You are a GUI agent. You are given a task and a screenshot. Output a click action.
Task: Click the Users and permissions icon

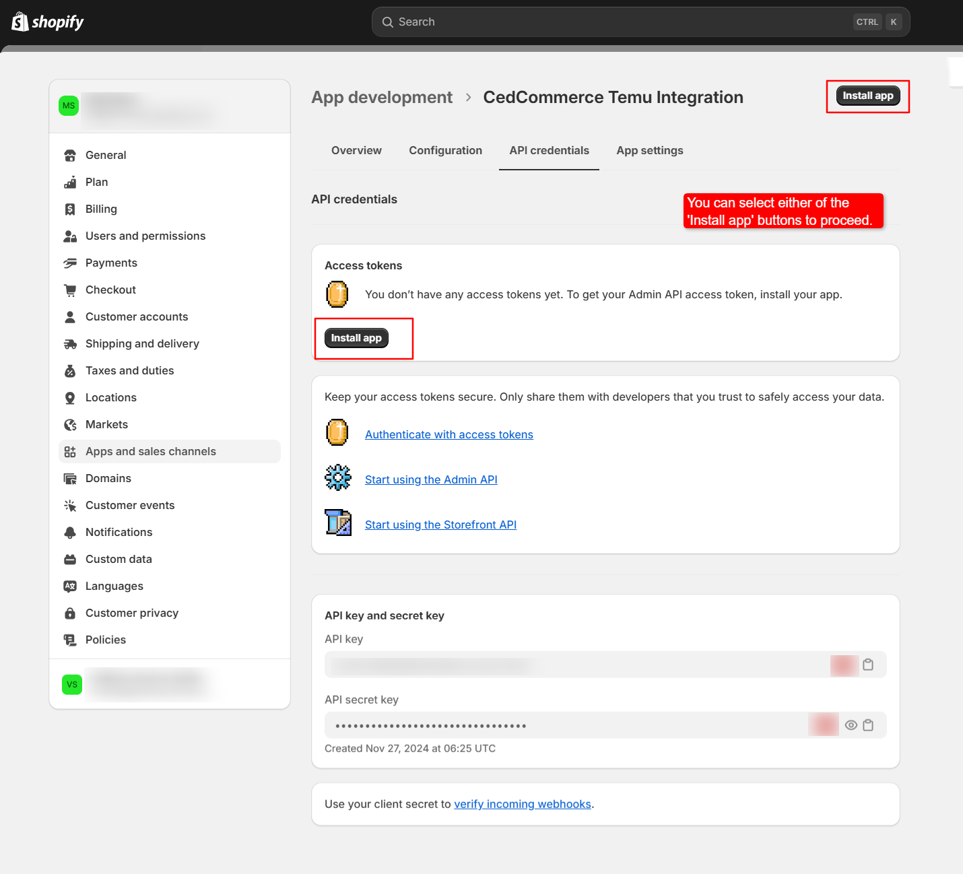[x=70, y=236]
